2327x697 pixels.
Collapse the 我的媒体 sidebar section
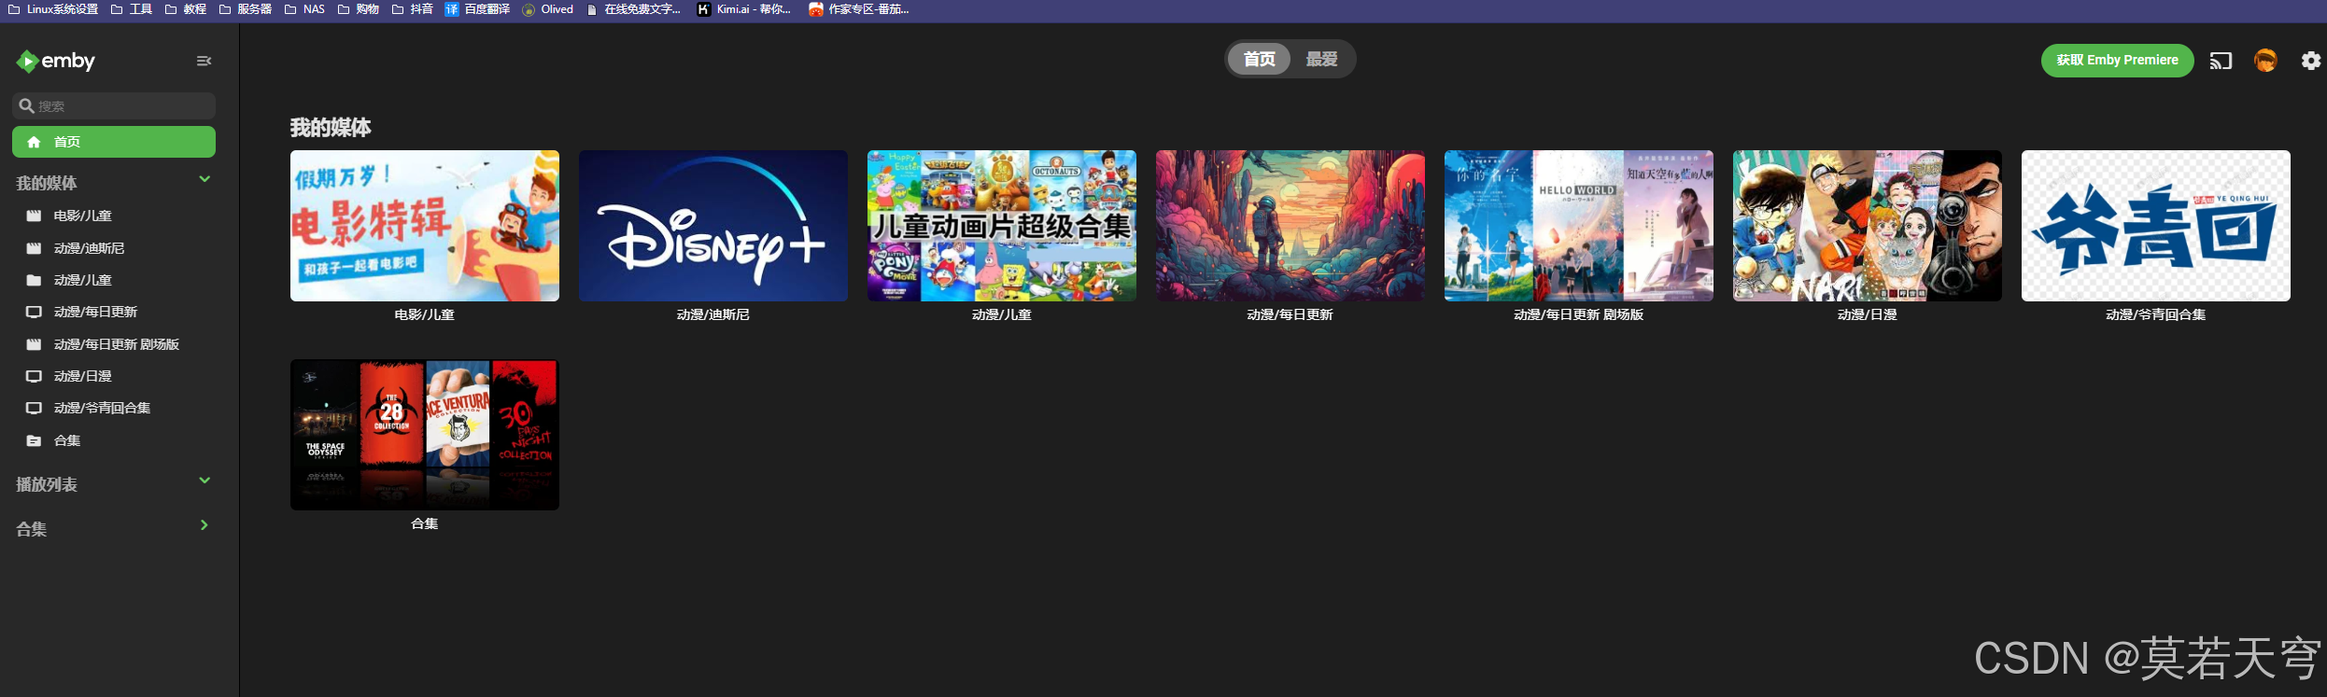[204, 179]
